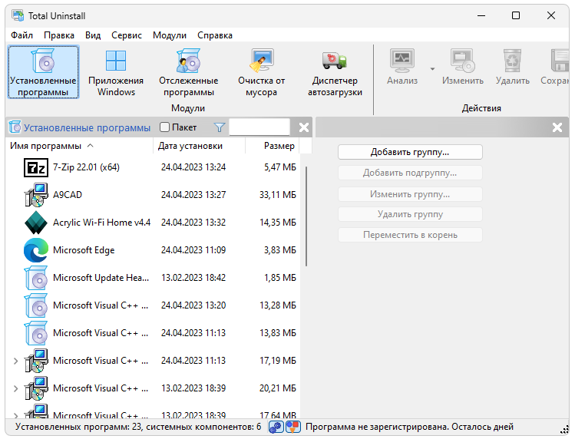The width and height of the screenshot is (575, 439).
Task: Click the Добавить подгруппу button
Action: (x=410, y=173)
